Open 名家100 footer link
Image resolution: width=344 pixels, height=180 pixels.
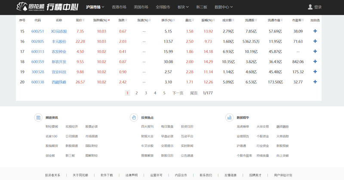(51, 136)
